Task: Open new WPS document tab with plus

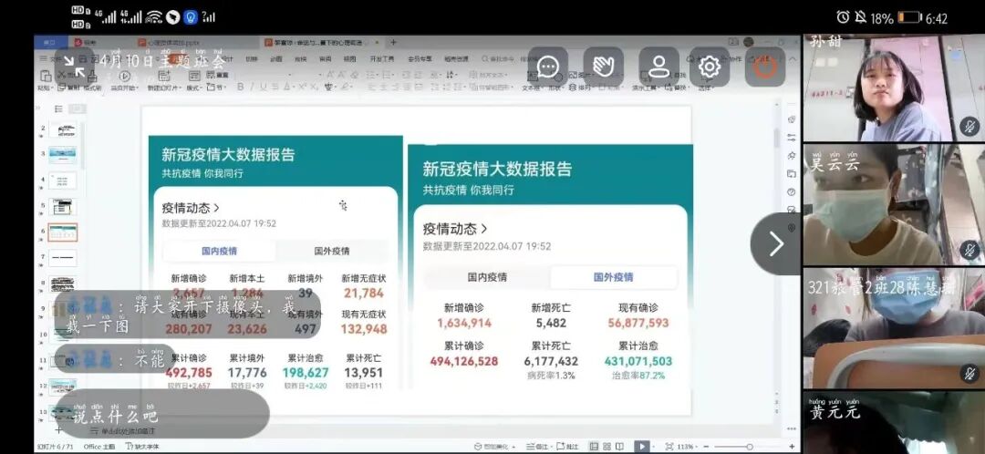Action: click(x=393, y=43)
